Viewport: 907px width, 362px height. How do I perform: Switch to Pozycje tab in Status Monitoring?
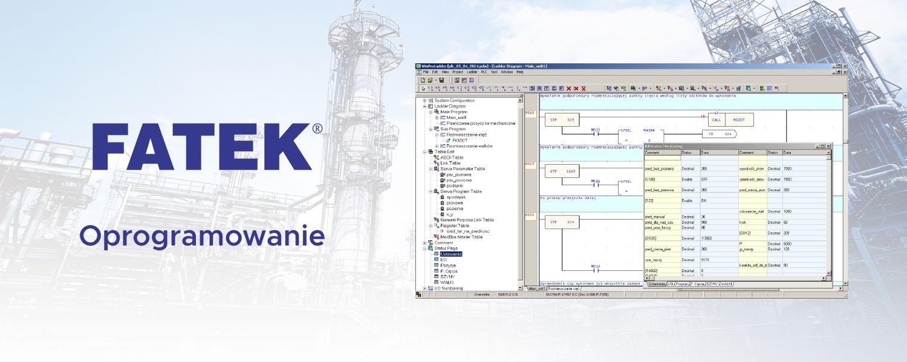tap(681, 284)
